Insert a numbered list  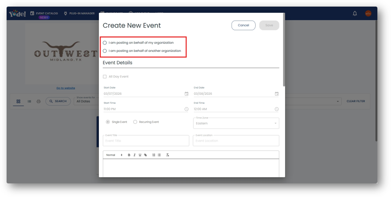point(154,155)
